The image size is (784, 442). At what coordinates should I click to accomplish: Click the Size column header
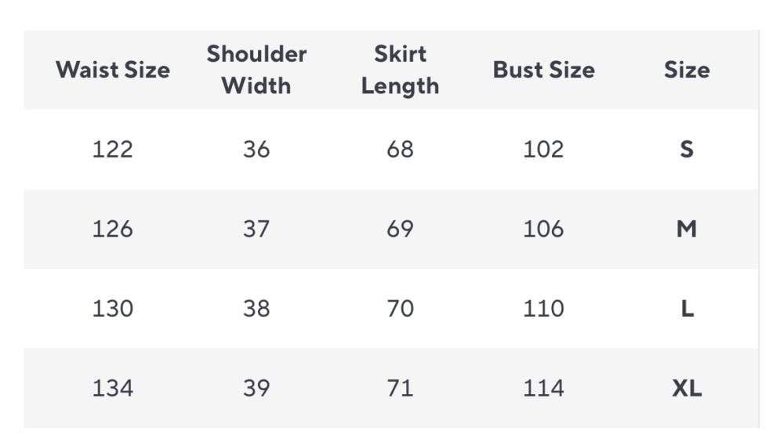(x=687, y=70)
